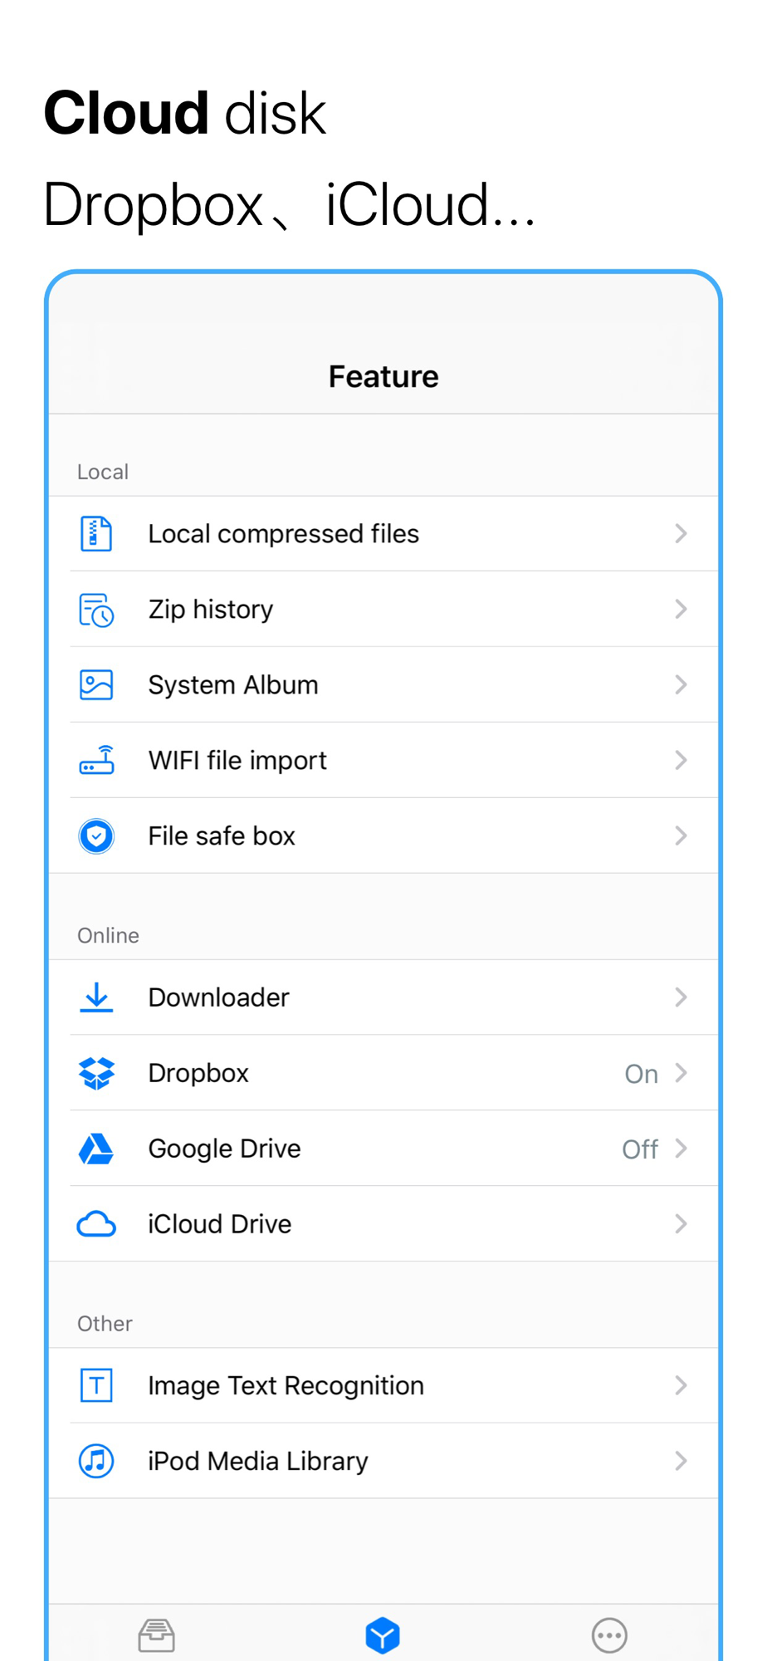Expand Dropbox row chevron
Viewport: 767px width, 1661px height.
point(681,1073)
